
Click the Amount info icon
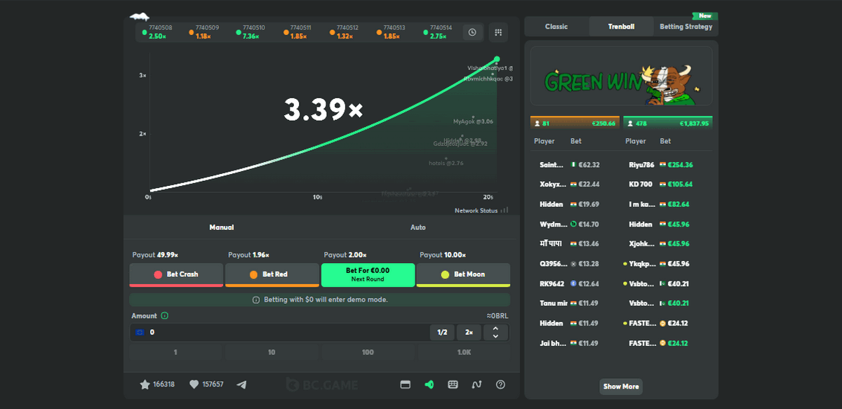(x=165, y=316)
